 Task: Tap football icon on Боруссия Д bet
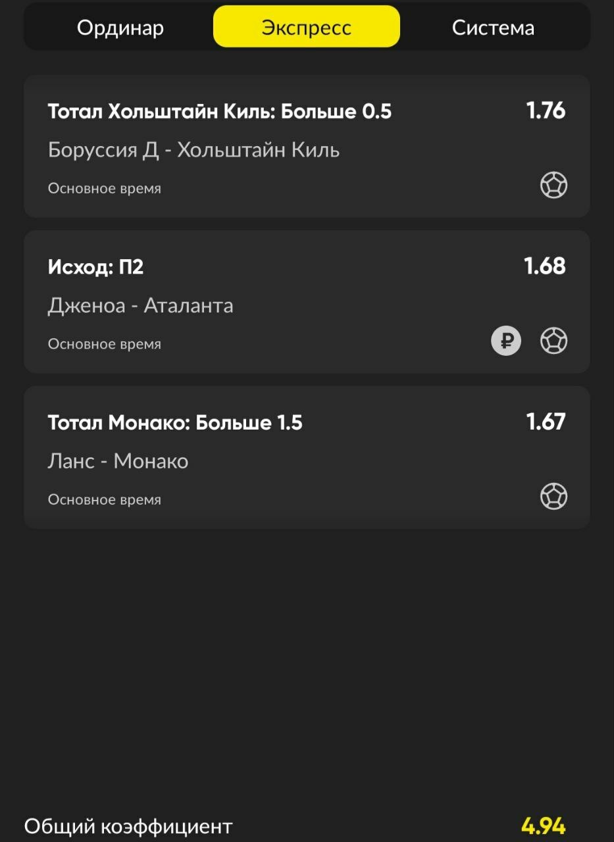(x=553, y=185)
